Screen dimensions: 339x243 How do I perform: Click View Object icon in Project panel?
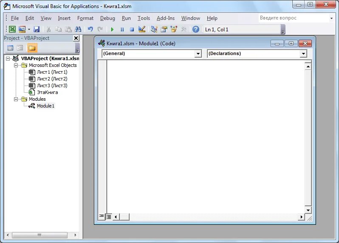pos(20,48)
